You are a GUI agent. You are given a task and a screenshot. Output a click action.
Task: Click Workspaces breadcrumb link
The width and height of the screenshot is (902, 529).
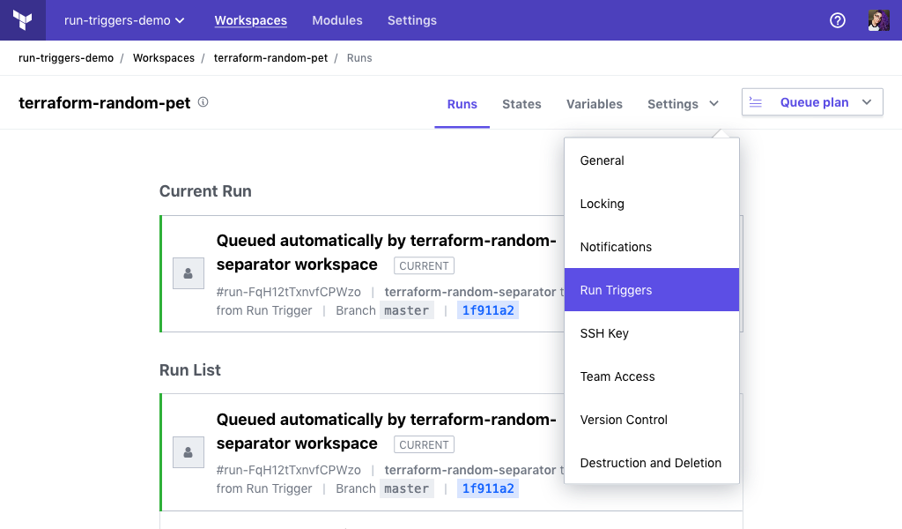pos(163,58)
